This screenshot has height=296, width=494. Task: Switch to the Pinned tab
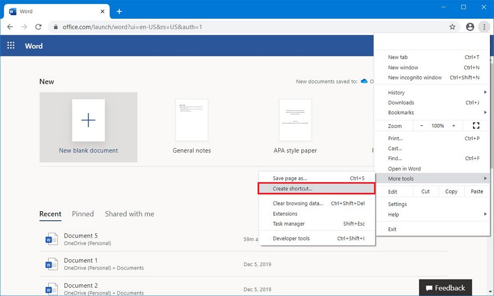coord(83,214)
